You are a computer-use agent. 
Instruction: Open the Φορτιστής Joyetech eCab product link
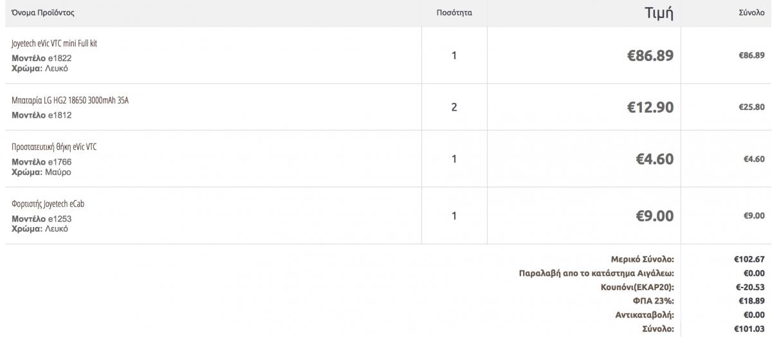tap(48, 204)
